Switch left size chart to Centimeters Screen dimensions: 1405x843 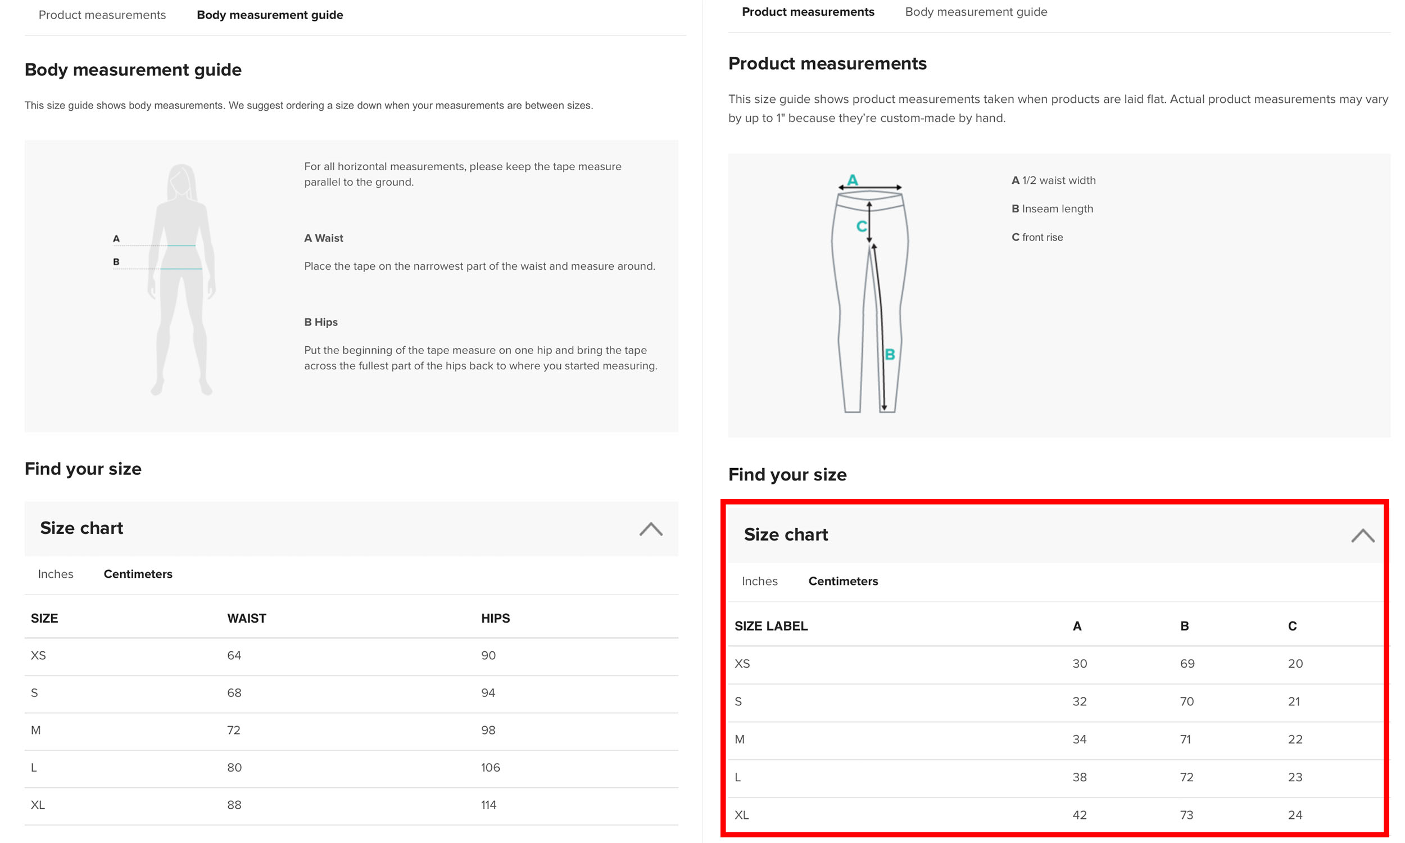(138, 574)
